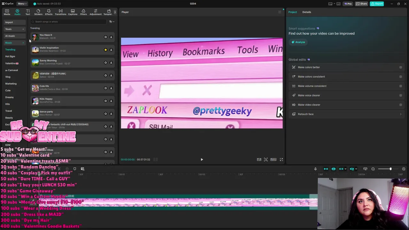The width and height of the screenshot is (409, 230).
Task: Download the Cute life track
Action: pos(111,88)
